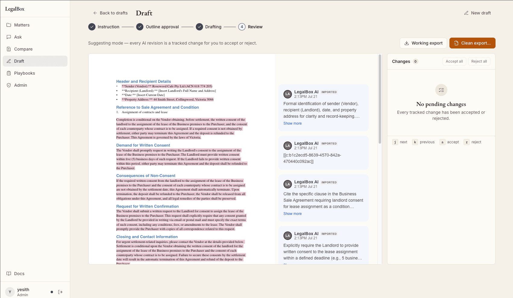Click the Working export button
Image resolution: width=513 pixels, height=298 pixels.
[423, 43]
